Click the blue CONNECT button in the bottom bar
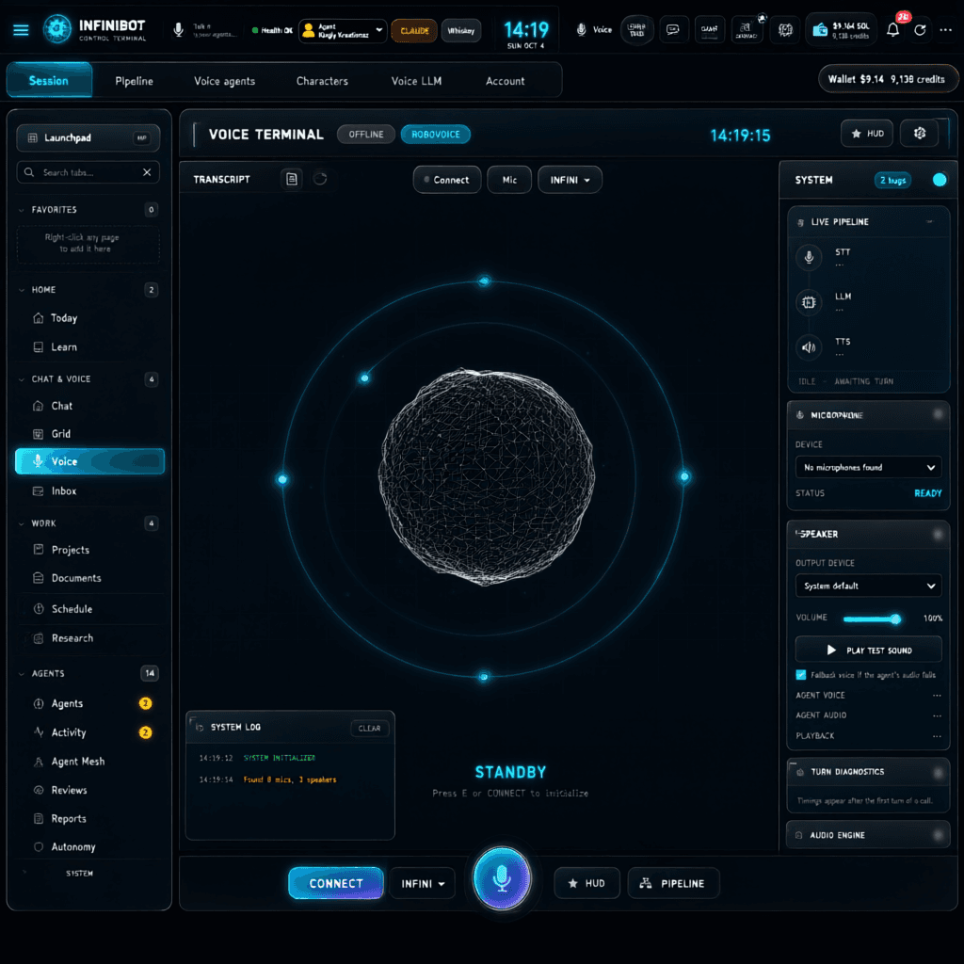 (336, 883)
